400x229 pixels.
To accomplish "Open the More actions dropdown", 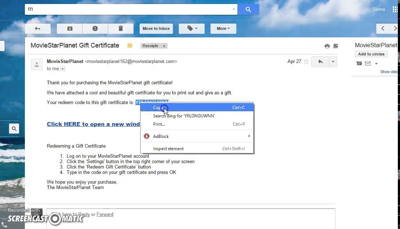I will point(223,28).
